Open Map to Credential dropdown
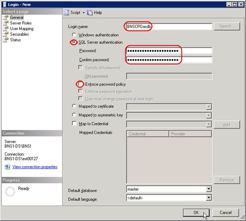The image size is (246, 221). (x=209, y=125)
